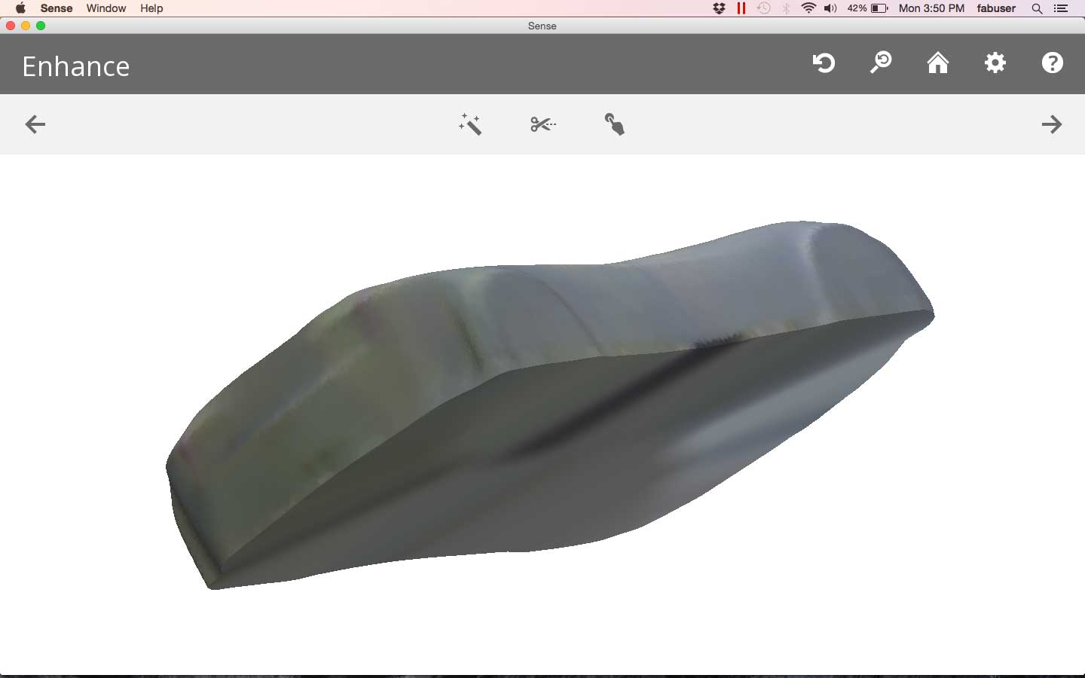
Task: Open the Notification Center list icon
Action: (x=1061, y=8)
